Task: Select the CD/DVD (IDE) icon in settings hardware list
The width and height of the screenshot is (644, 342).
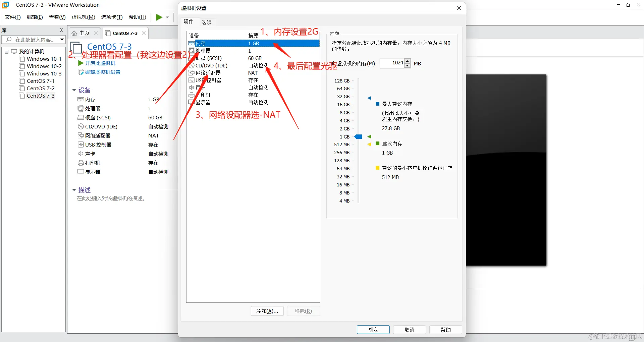Action: point(192,65)
